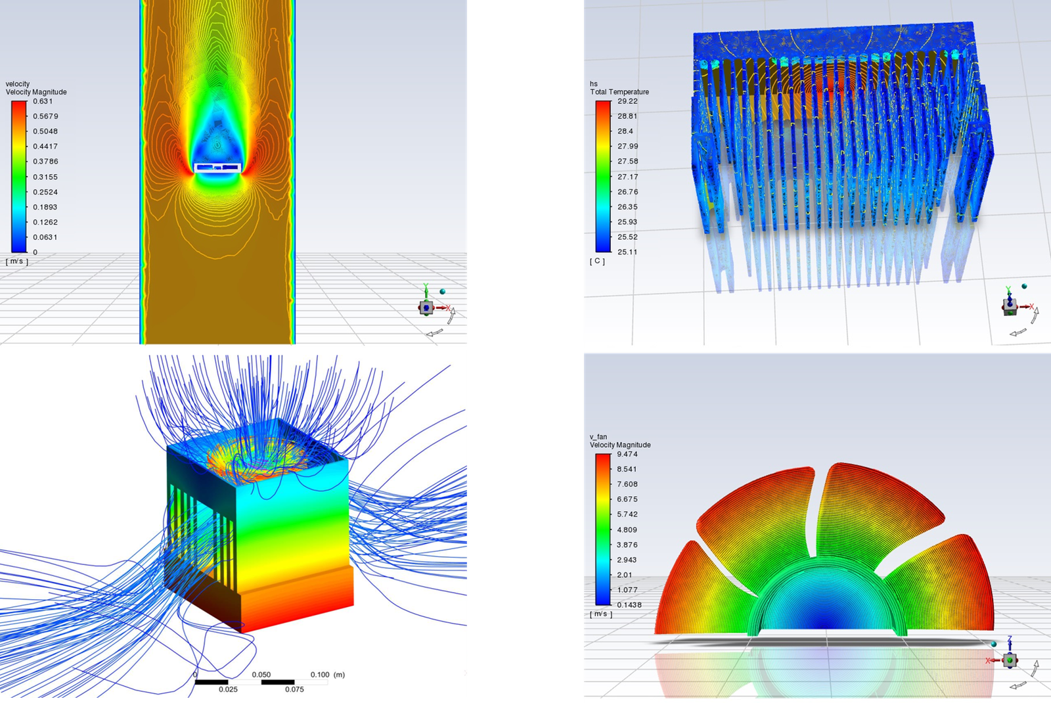Viewport: 1051px width, 703px height.
Task: Click the upward rotate arrow in velocity contour view
Action: coord(452,317)
